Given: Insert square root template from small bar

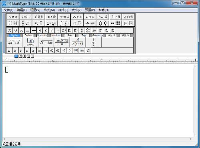Looking at the screenshot, I should (x=94, y=30).
